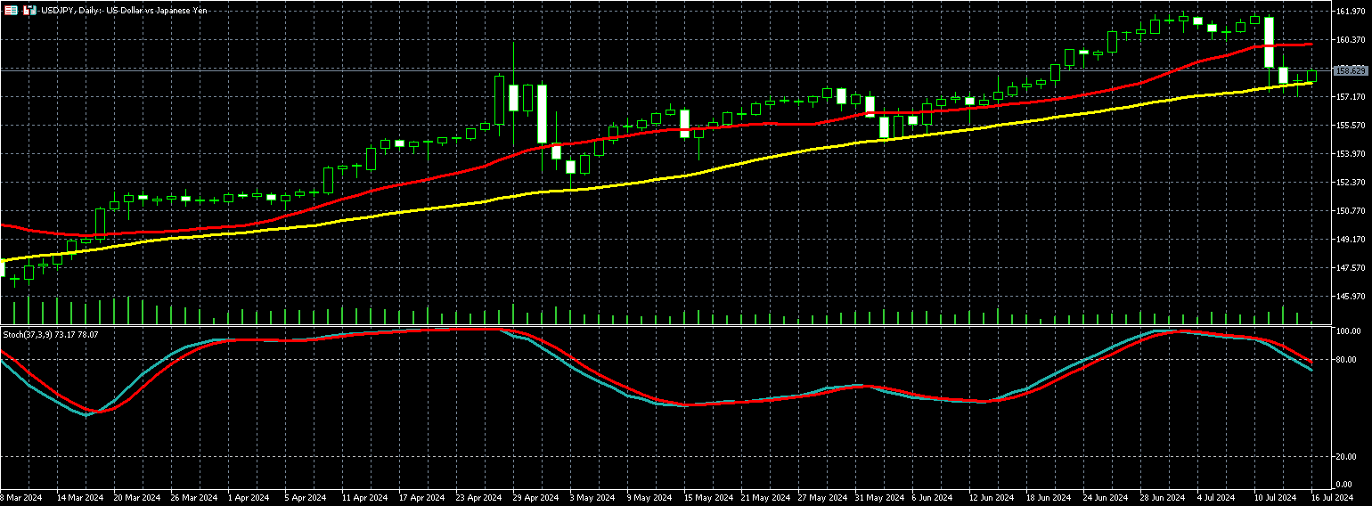The image size is (1372, 506).
Task: Click the 16 Jul 2024 date label
Action: (x=1331, y=497)
